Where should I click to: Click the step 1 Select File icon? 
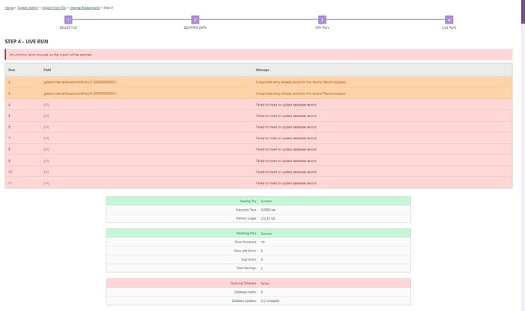click(x=68, y=20)
